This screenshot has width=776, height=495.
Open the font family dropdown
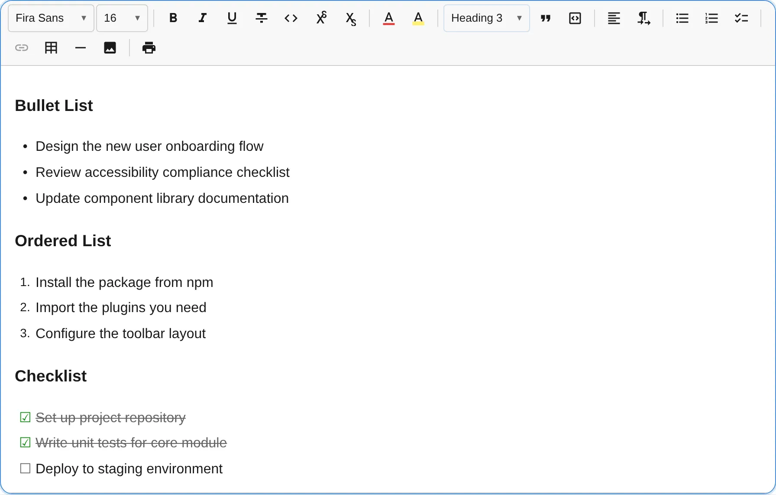coord(50,18)
